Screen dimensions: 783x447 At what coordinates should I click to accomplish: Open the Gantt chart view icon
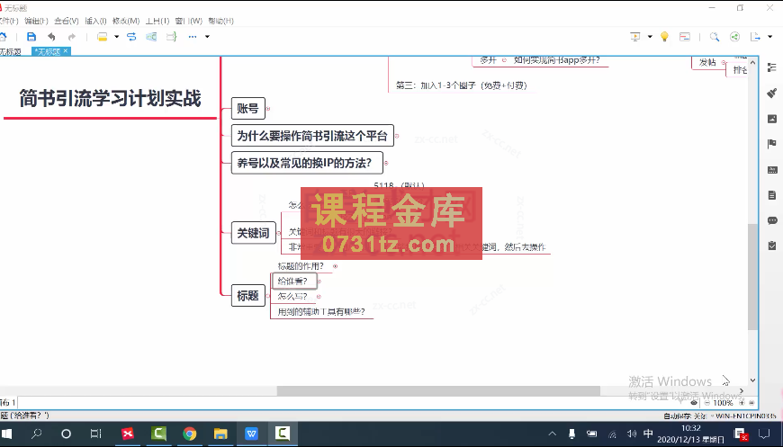coord(685,36)
